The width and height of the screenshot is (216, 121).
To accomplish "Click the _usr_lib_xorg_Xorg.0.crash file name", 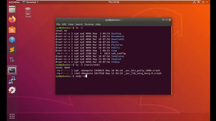I will click(x=143, y=73).
